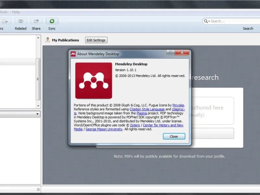
Task: Click the splitter grip at bottom of left panel
Action: 38,189
